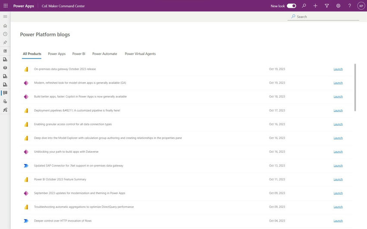Click title Updated SAP Connector for .Net support
Viewport: 367px width, 229px height.
[x=79, y=166]
